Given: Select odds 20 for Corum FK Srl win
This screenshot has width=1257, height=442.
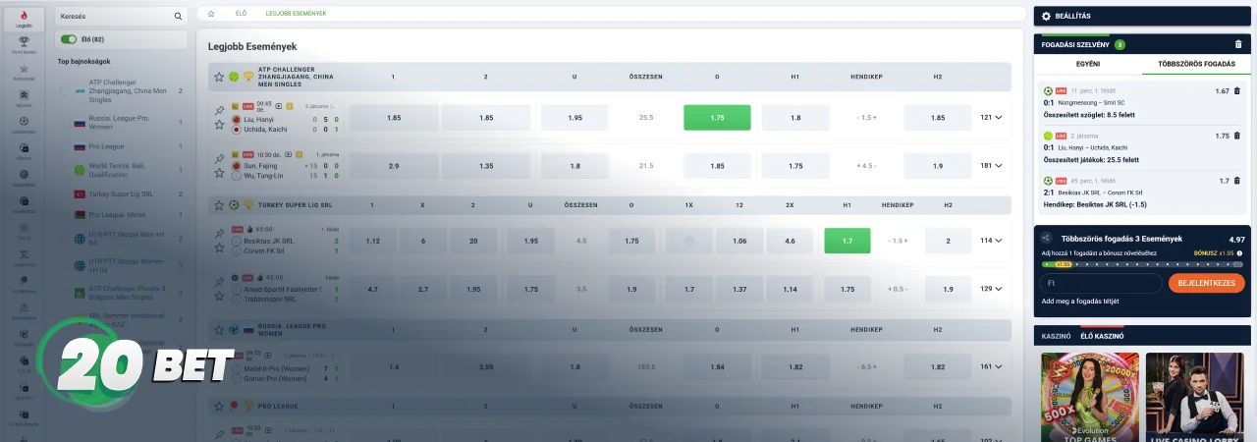Looking at the screenshot, I should pyautogui.click(x=473, y=240).
